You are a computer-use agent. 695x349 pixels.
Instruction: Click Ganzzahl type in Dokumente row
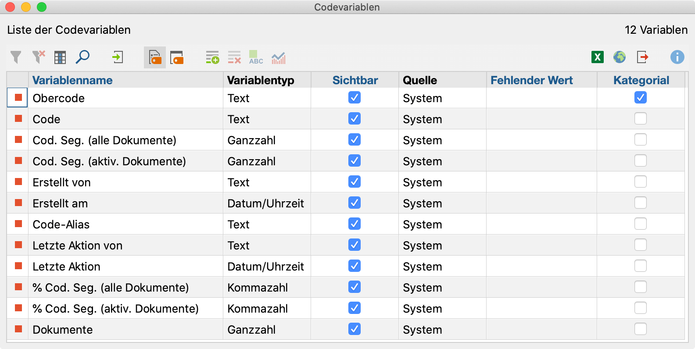(x=251, y=330)
